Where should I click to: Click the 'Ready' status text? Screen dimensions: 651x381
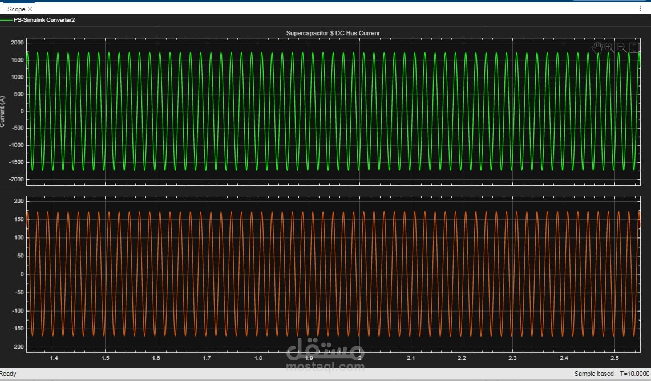(x=8, y=374)
